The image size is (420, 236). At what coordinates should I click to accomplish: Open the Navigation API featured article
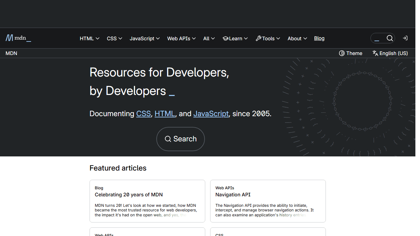(233, 195)
